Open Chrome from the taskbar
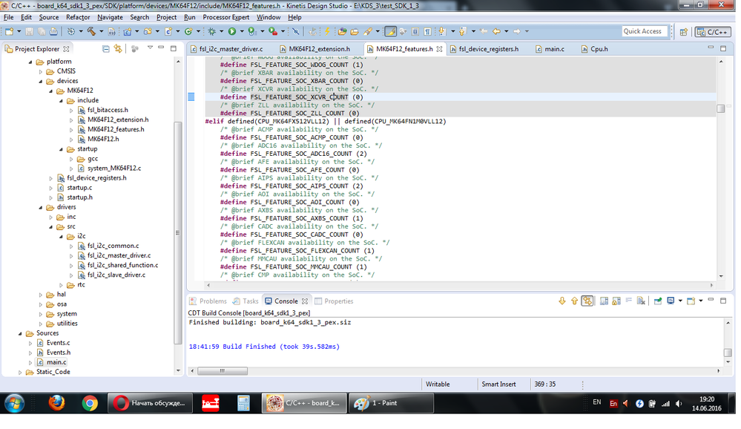This screenshot has width=741, height=429. (x=90, y=403)
